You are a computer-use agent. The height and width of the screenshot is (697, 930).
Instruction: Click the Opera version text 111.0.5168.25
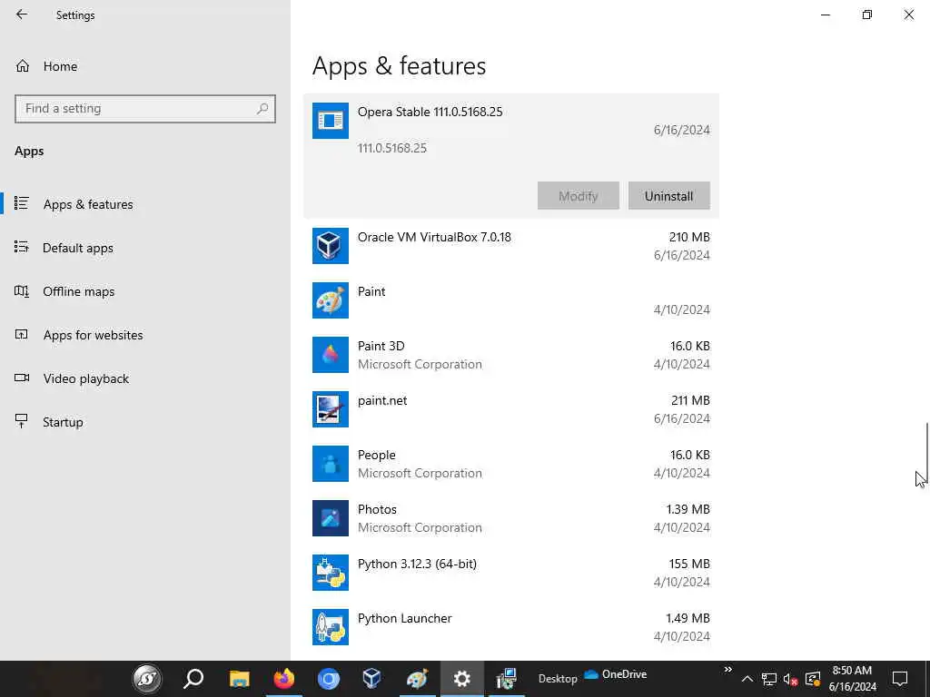[x=392, y=148]
